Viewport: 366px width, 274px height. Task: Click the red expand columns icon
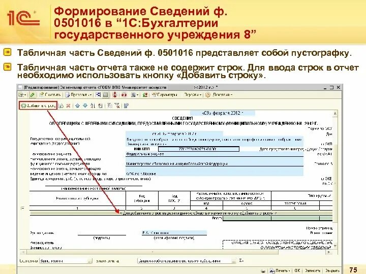pos(124,95)
